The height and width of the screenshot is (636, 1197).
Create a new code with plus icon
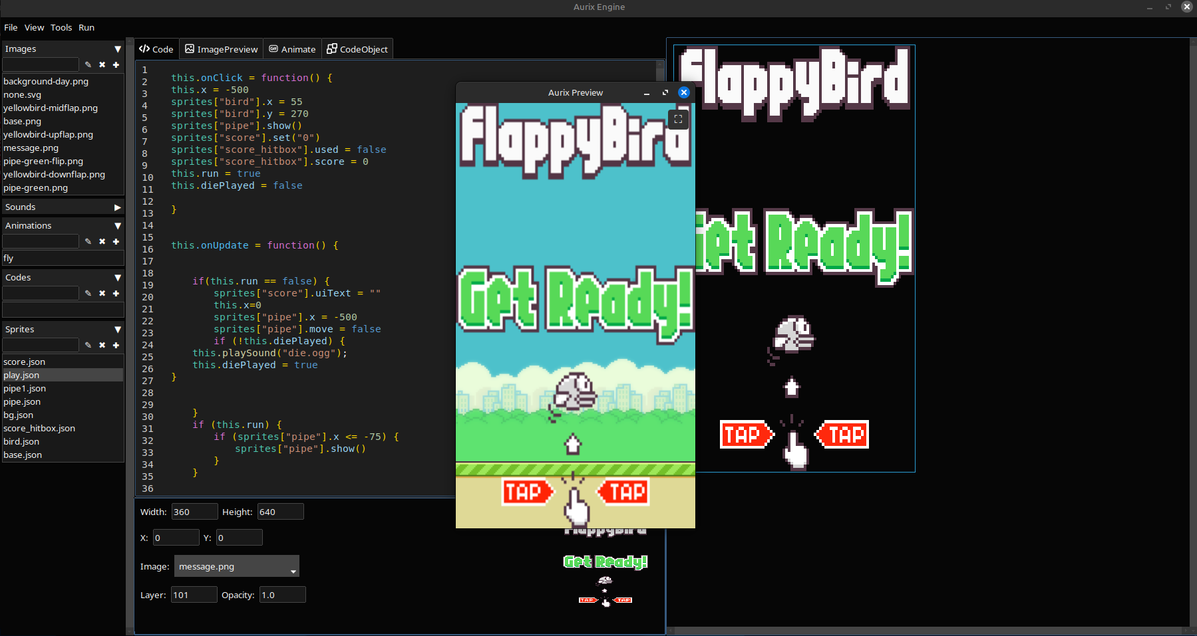[x=116, y=293]
